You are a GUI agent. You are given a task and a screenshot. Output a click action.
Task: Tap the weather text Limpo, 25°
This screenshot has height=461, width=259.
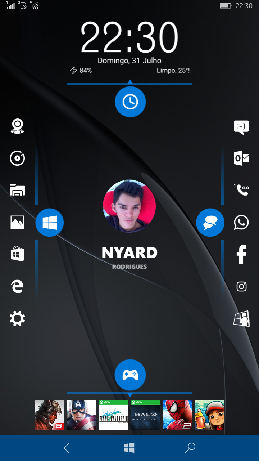tap(173, 71)
